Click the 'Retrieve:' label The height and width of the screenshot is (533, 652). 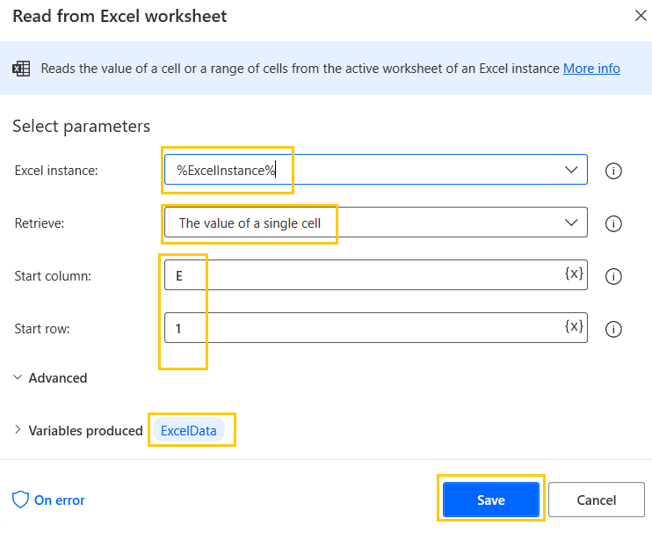pyautogui.click(x=40, y=223)
